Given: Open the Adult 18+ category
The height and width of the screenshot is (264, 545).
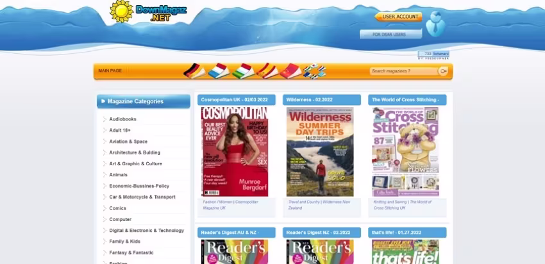Looking at the screenshot, I should click(120, 130).
